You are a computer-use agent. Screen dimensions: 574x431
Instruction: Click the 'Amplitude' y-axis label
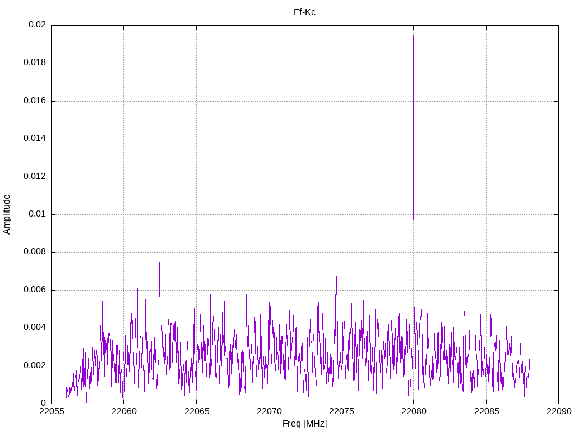pos(7,214)
